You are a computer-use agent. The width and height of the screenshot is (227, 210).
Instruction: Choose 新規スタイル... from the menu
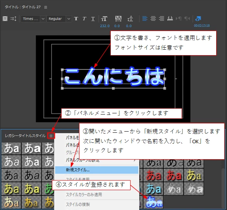97,170
